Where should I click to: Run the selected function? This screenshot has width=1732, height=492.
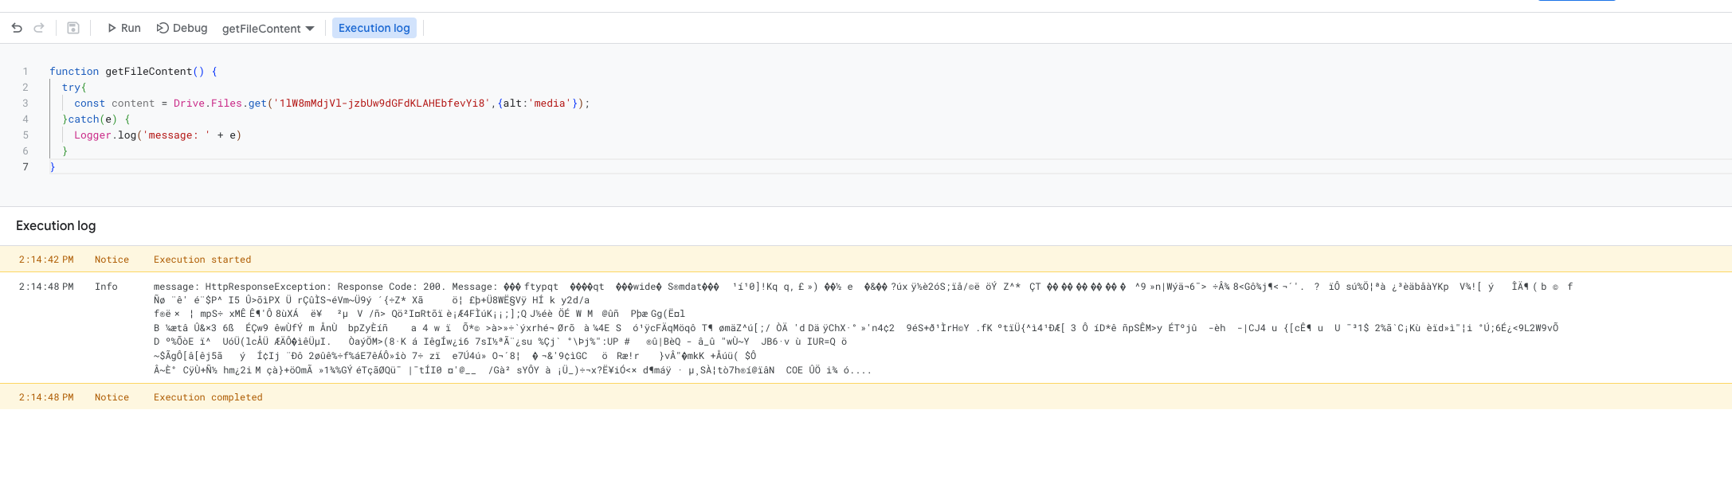click(x=123, y=28)
